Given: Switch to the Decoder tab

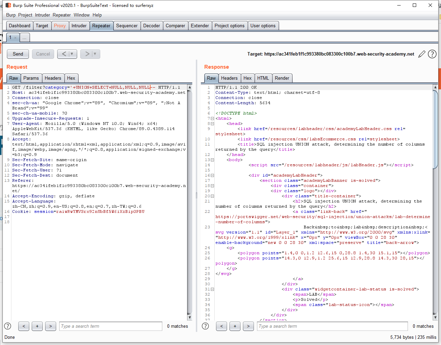Looking at the screenshot, I should click(x=152, y=26).
